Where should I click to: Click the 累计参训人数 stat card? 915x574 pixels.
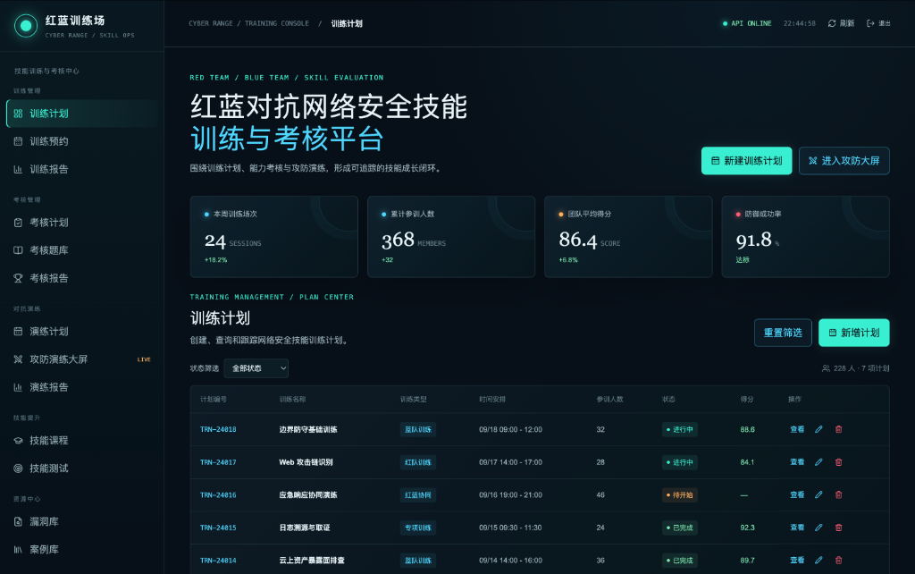click(451, 237)
